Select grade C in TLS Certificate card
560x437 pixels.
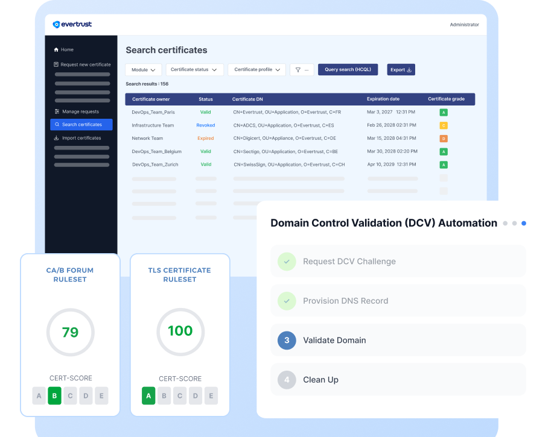pos(180,395)
